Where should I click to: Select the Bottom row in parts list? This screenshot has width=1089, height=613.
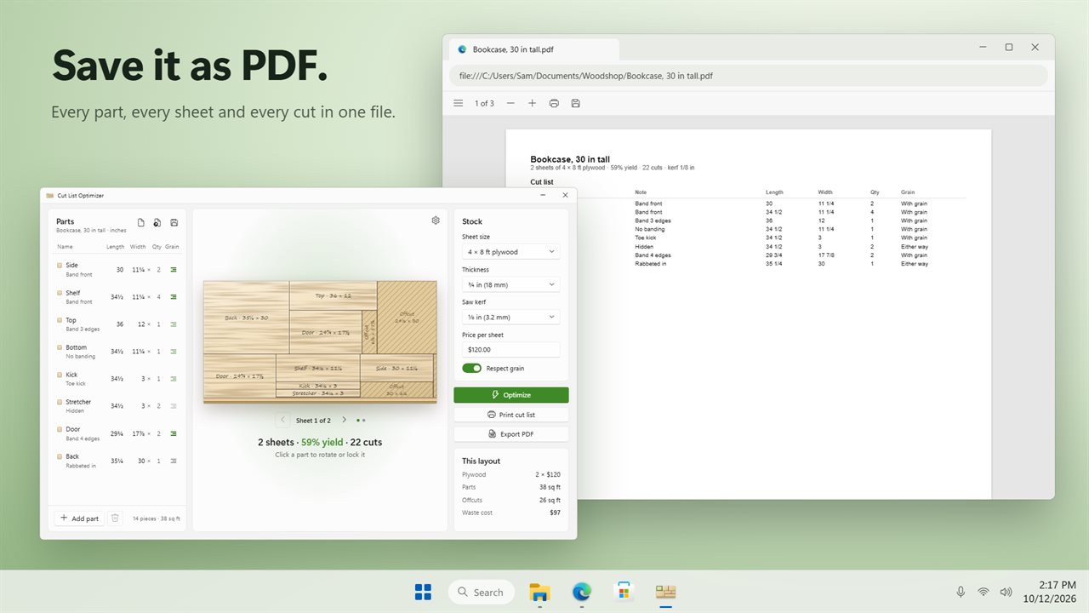pyautogui.click(x=118, y=352)
